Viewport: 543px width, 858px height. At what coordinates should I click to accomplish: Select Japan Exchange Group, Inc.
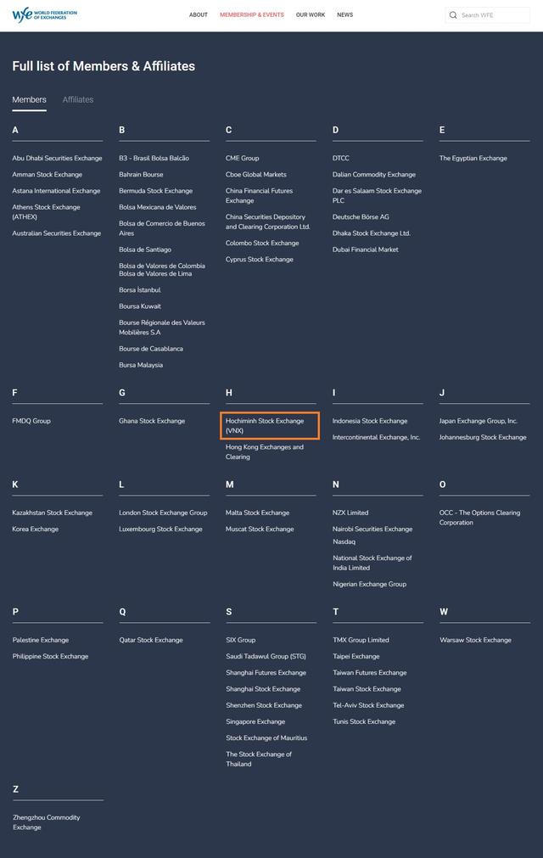click(x=478, y=421)
